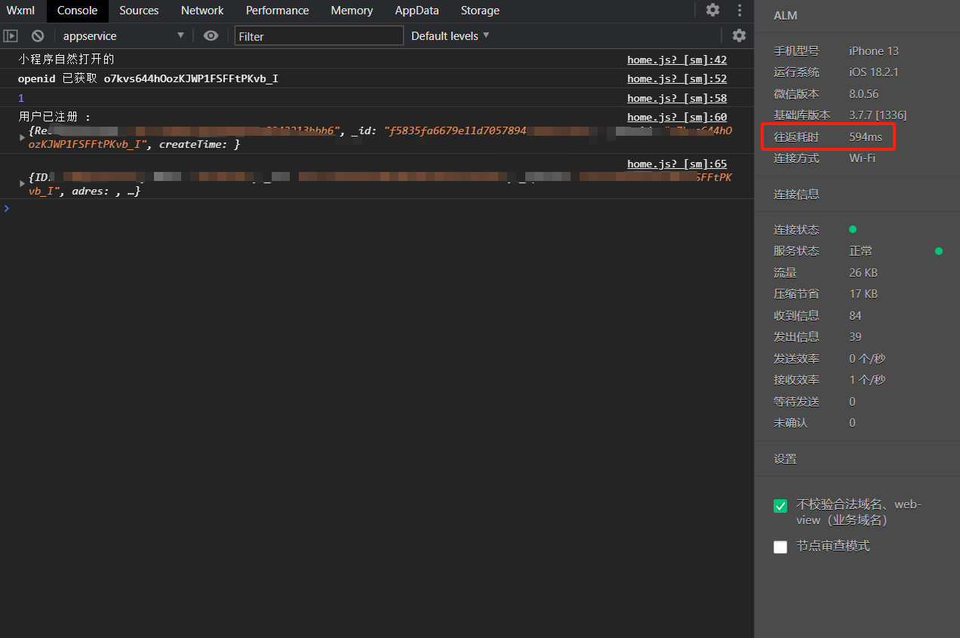Expand the logged object starting with ID
Screen dimensions: 960x638
tap(22, 184)
